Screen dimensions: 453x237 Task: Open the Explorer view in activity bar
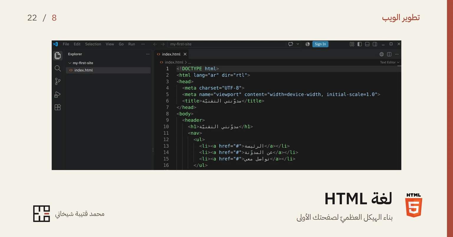58,55
